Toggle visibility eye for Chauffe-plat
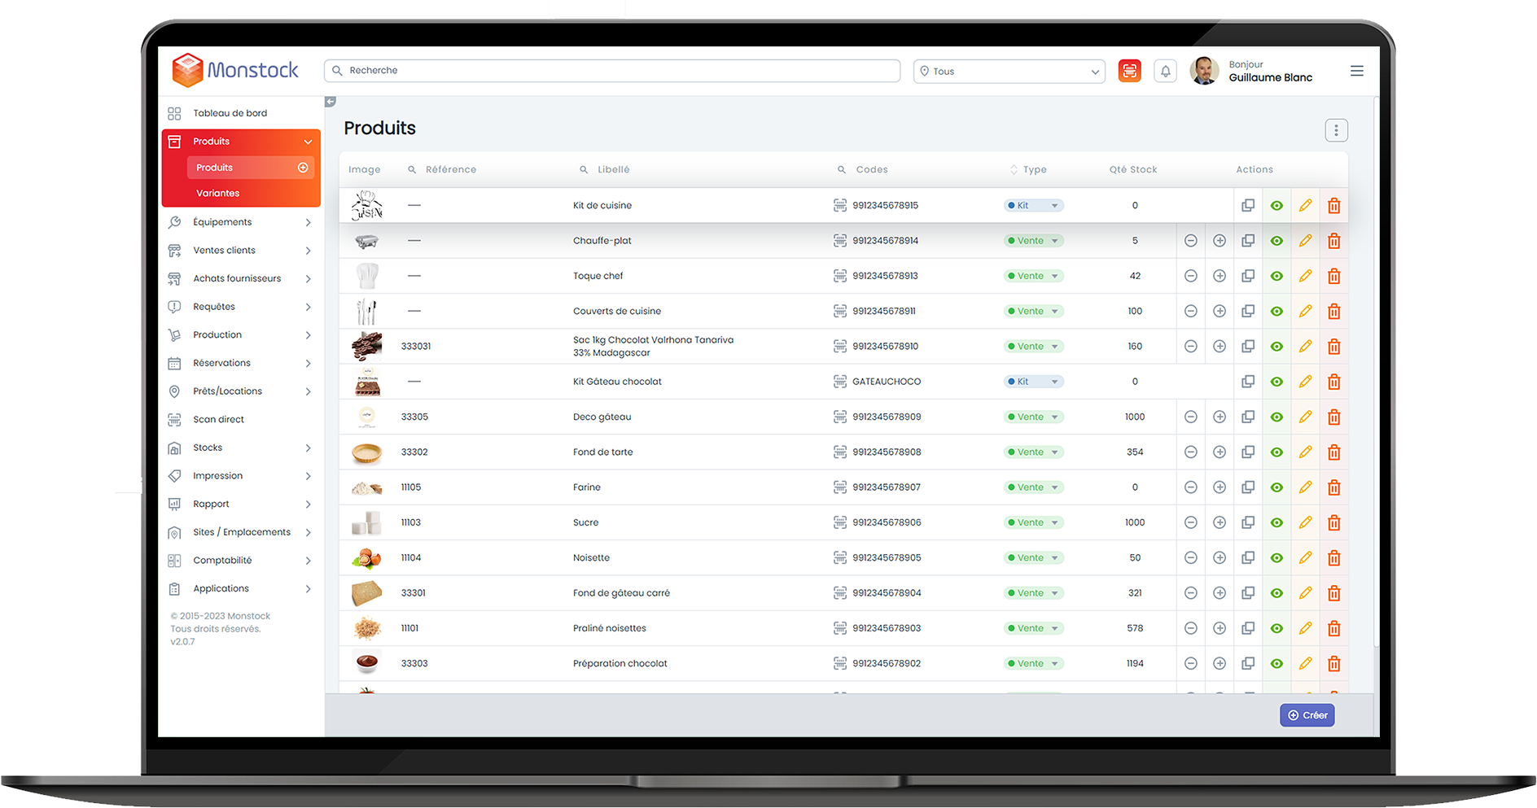 [1276, 241]
